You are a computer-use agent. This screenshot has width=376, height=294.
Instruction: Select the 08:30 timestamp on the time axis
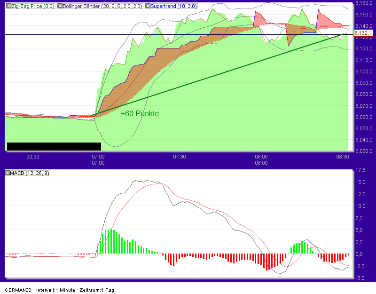tap(343, 157)
